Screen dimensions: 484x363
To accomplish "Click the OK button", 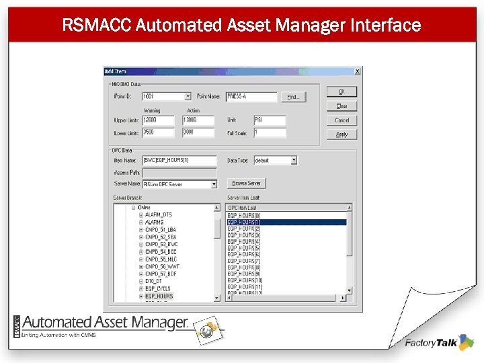I will pyautogui.click(x=341, y=91).
